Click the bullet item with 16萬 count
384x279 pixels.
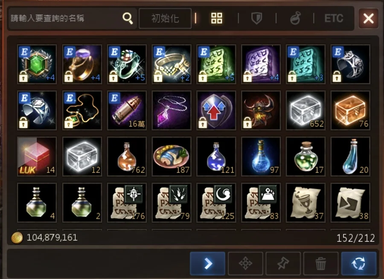pyautogui.click(x=127, y=110)
